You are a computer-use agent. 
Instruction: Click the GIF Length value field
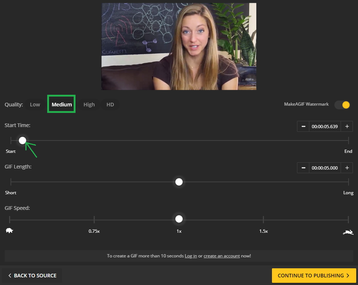tap(325, 168)
